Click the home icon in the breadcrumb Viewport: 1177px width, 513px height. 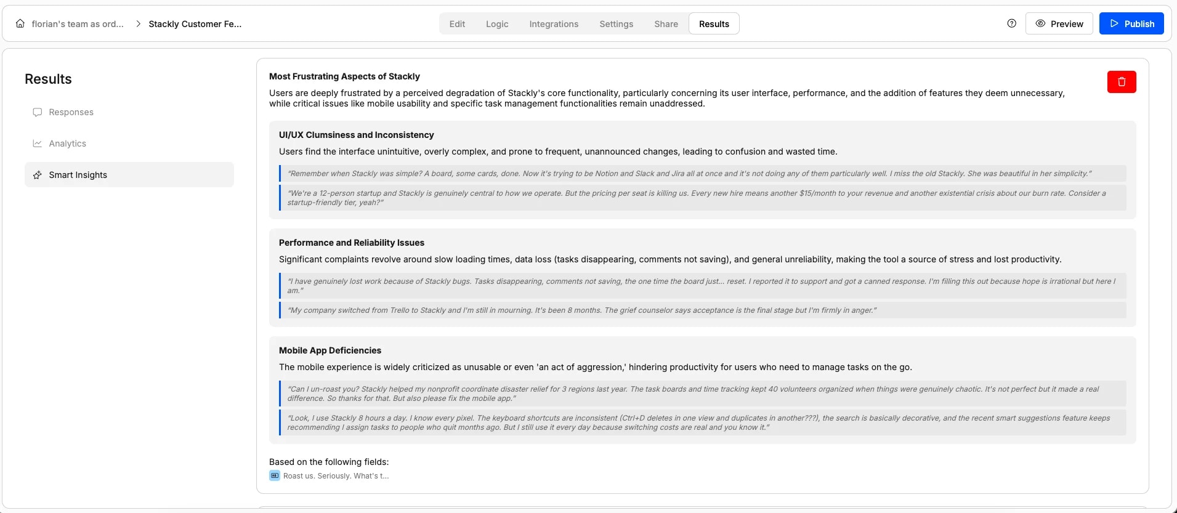click(x=20, y=23)
